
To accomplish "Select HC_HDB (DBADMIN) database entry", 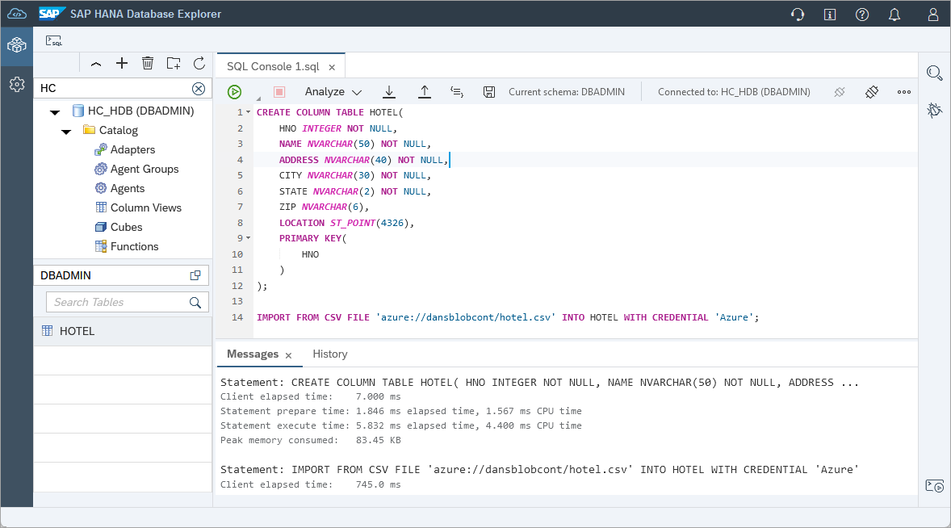I will (140, 111).
